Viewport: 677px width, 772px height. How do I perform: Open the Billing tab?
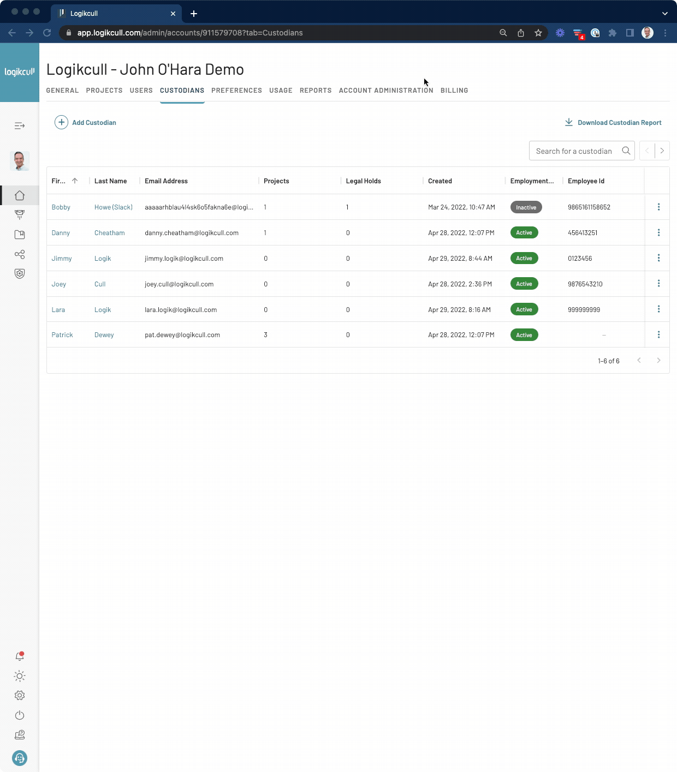click(454, 91)
